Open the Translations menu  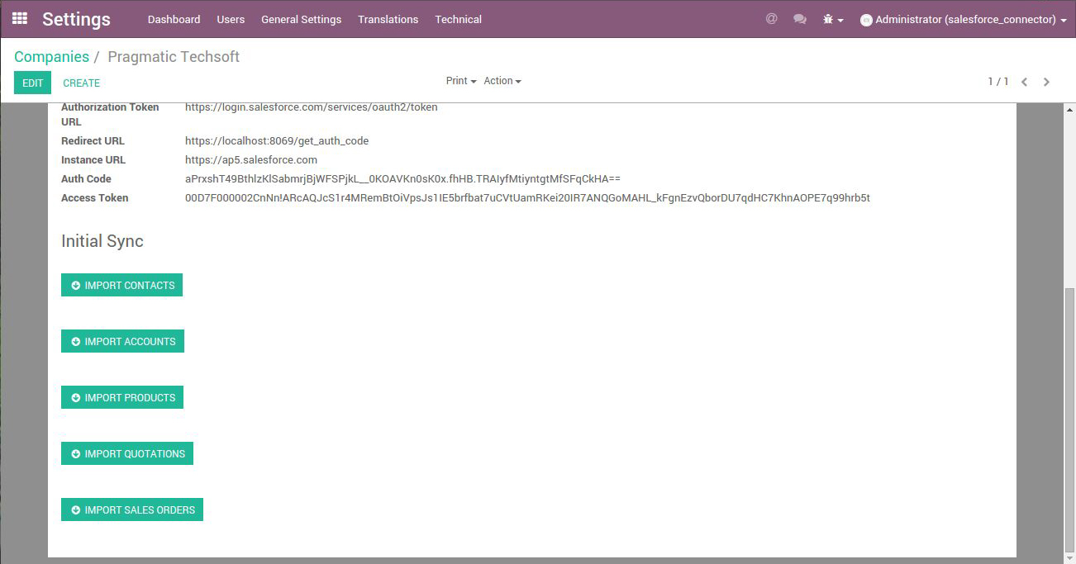click(388, 19)
